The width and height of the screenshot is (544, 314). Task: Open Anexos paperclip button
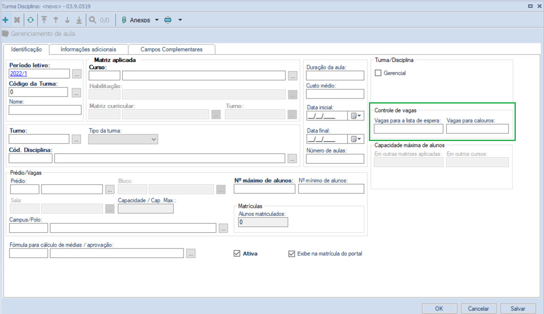pos(136,20)
